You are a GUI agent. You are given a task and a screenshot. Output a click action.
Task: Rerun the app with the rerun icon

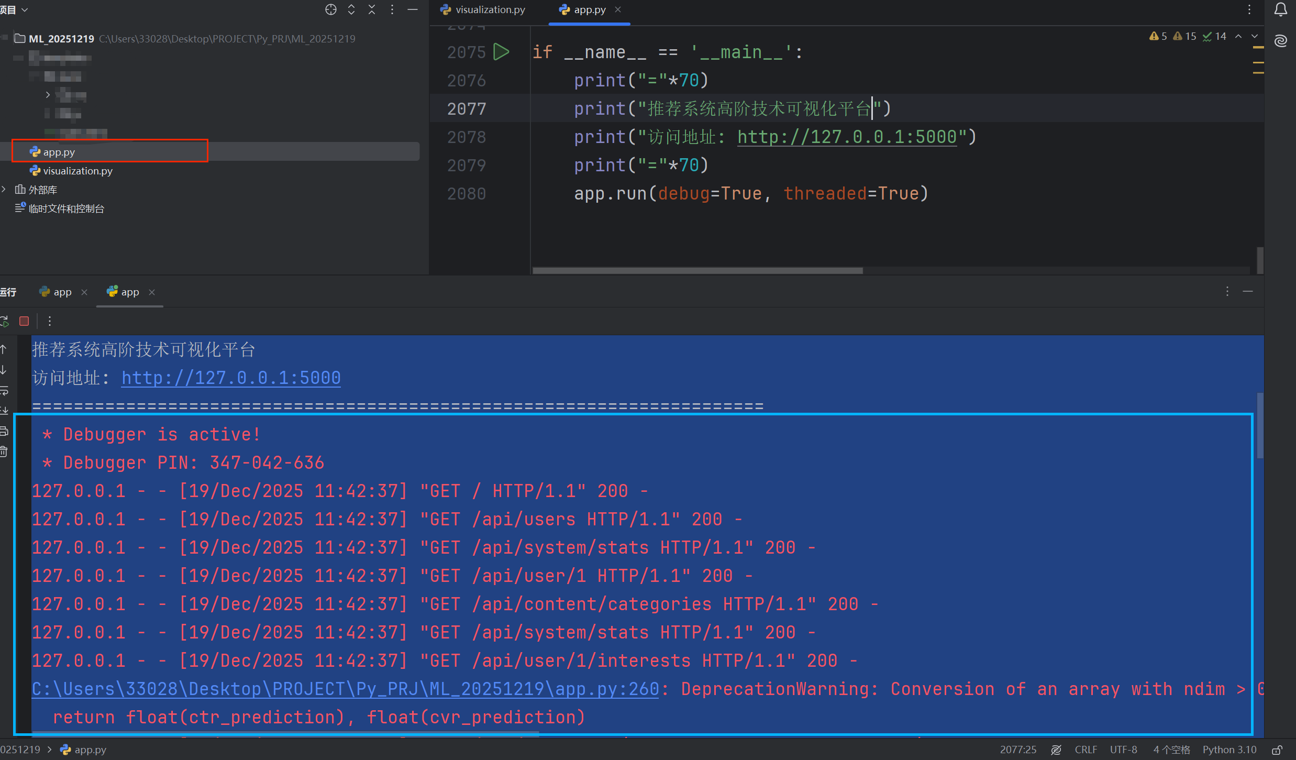point(4,321)
